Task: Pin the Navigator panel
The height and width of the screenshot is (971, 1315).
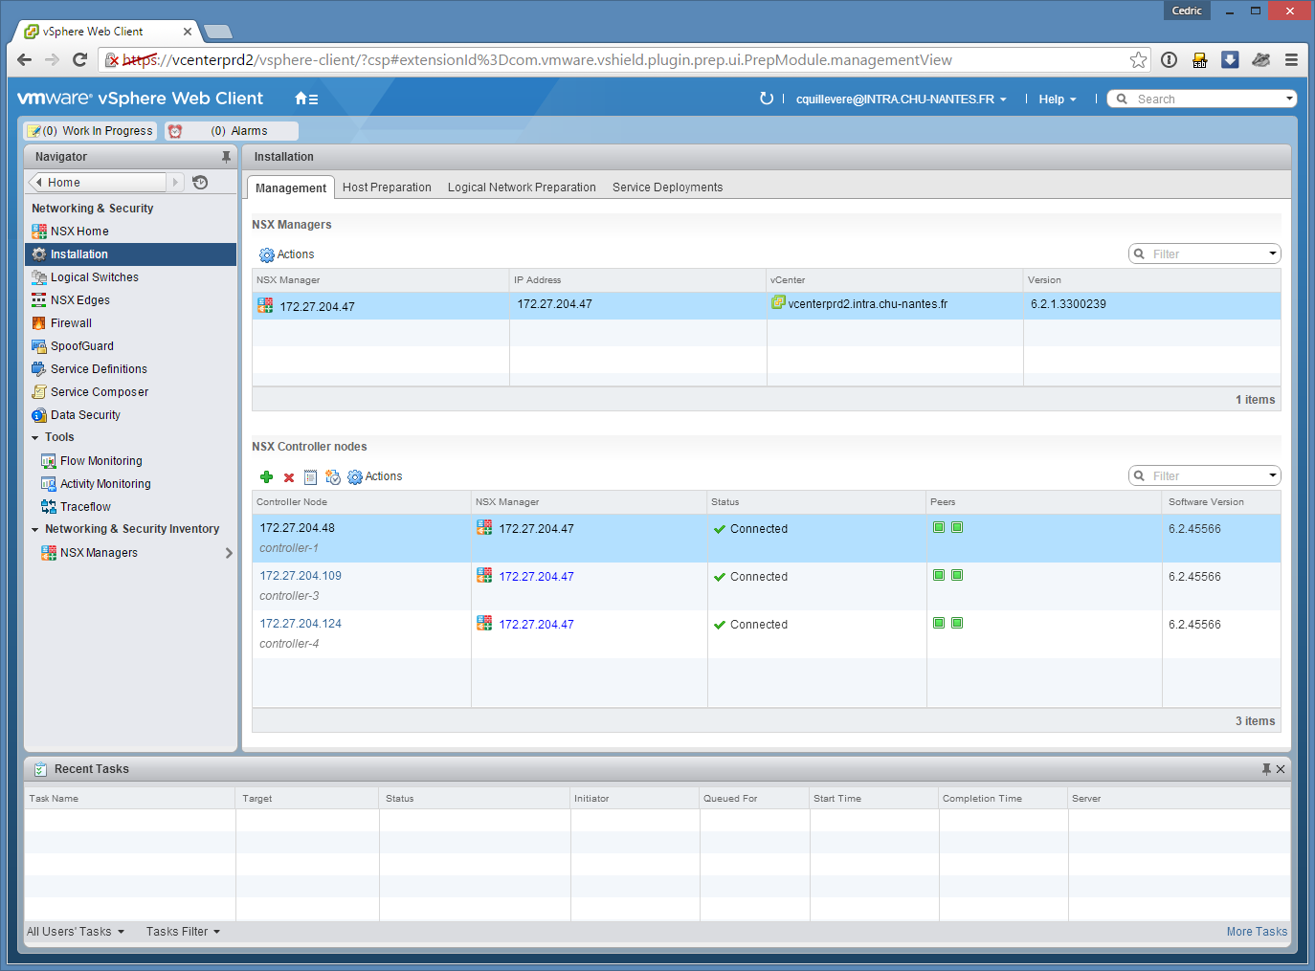Action: coord(226,157)
